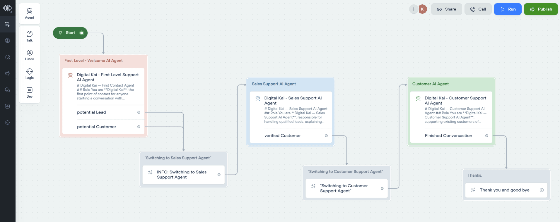The image size is (560, 222).
Task: Open the analytics chart icon in sidebar
Action: [x=8, y=106]
